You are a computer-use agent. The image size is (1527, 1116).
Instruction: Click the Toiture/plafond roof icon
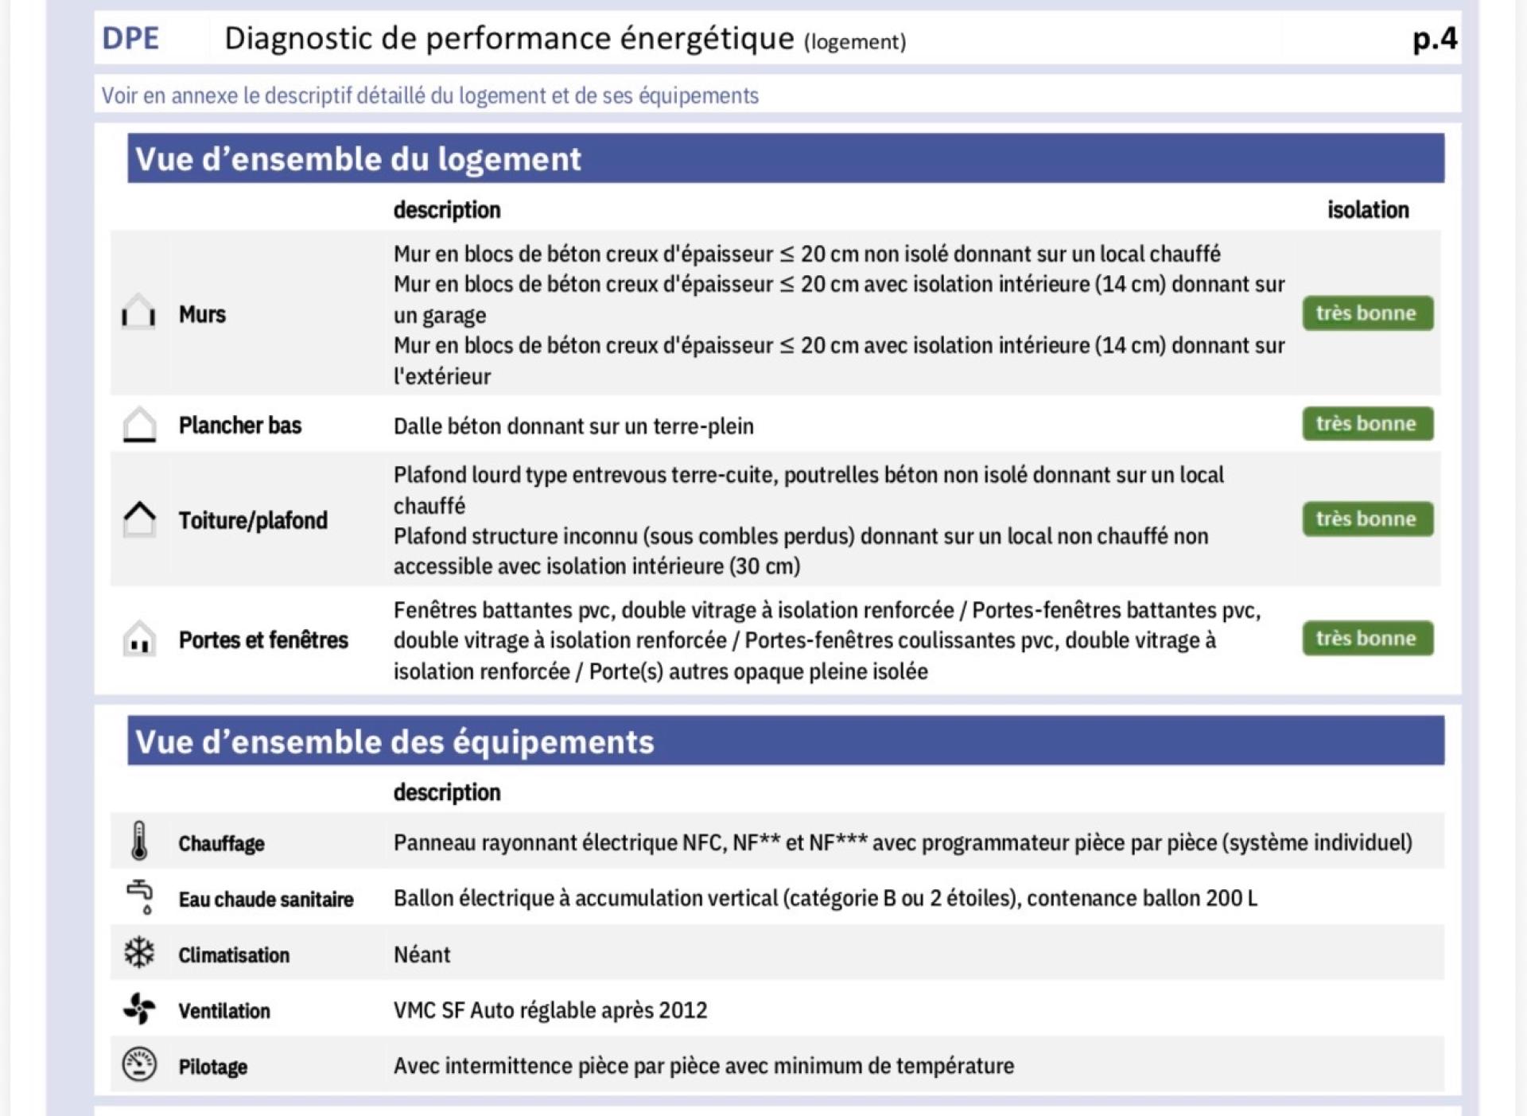[x=139, y=519]
